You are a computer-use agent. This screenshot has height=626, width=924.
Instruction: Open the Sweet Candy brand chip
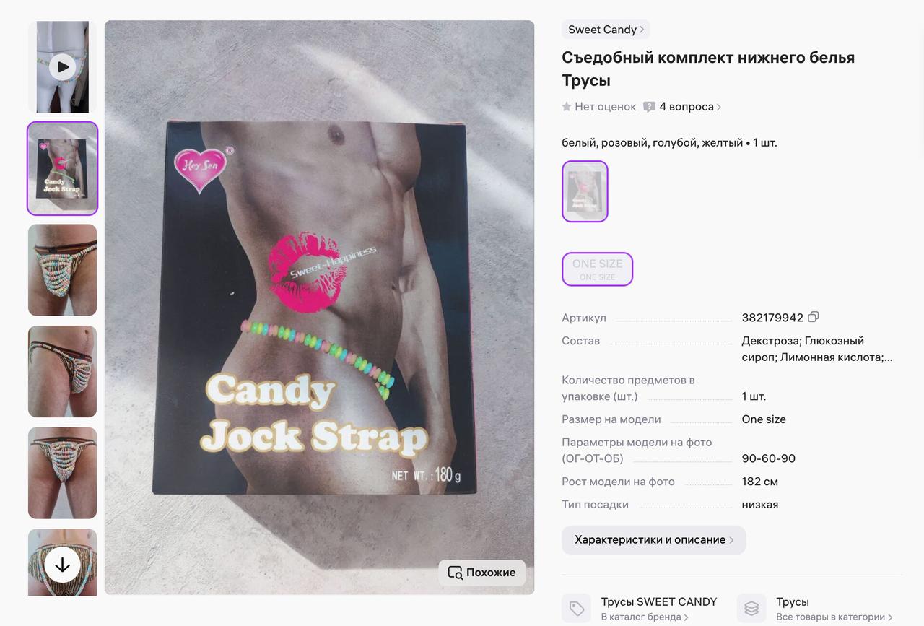[x=606, y=30]
